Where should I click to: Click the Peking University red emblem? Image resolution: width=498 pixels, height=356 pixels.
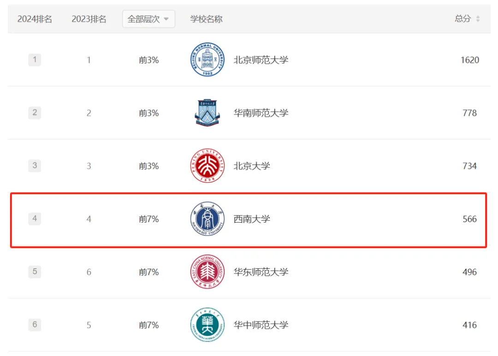click(x=207, y=165)
